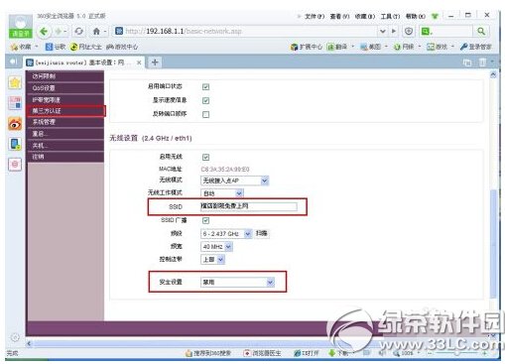The width and height of the screenshot is (505, 364).
Task: Open QoS设置 in the sidebar menu
Action: (x=65, y=88)
